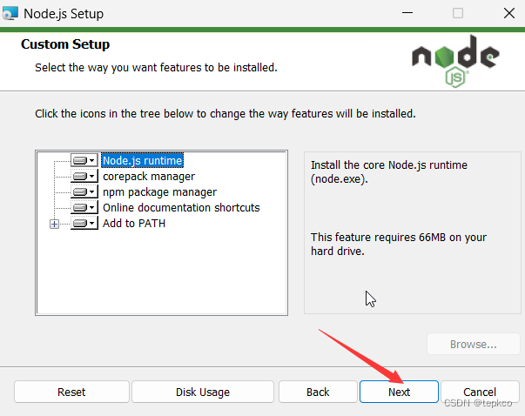This screenshot has width=525, height=416.
Task: Open the corepack manager drive icon dropdown
Action: point(84,177)
